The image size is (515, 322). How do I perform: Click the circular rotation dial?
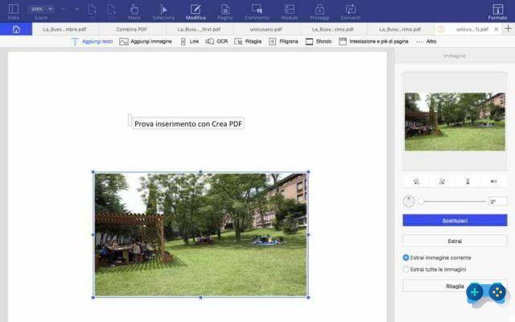pyautogui.click(x=409, y=201)
